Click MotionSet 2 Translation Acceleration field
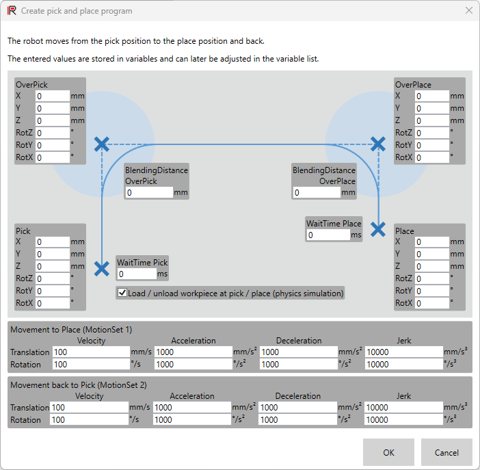Image resolution: width=480 pixels, height=470 pixels. tap(192, 408)
